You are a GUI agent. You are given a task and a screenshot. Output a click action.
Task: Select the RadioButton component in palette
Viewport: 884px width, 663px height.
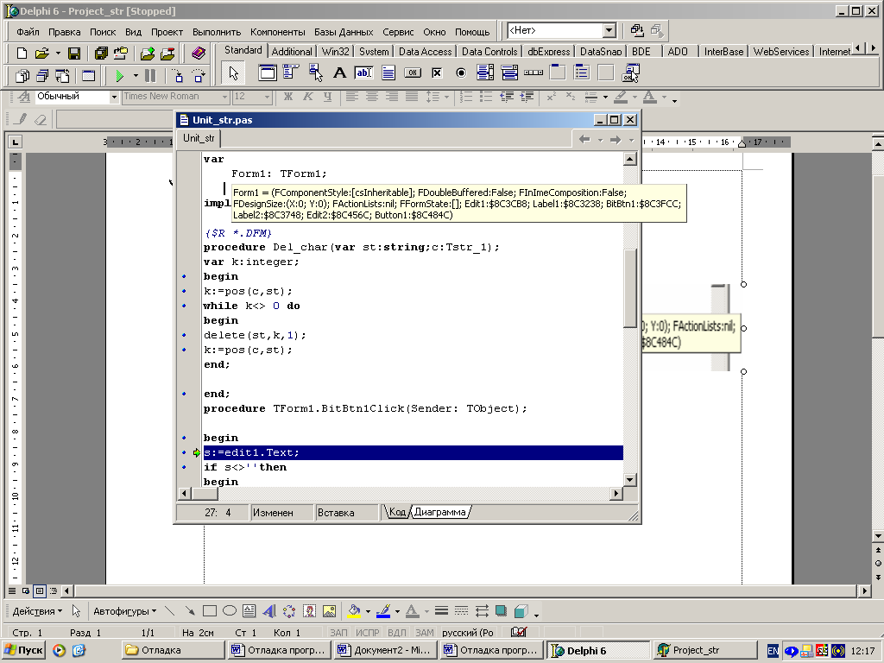click(x=461, y=73)
